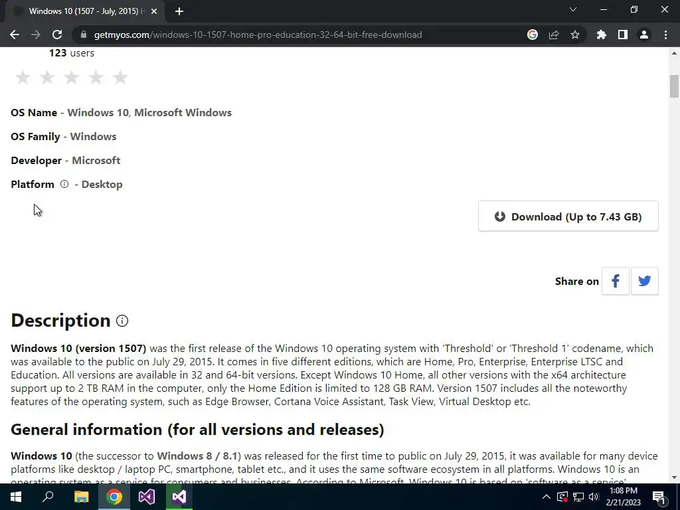Rate four stars
Viewport: 680px width, 510px height.
click(96, 78)
